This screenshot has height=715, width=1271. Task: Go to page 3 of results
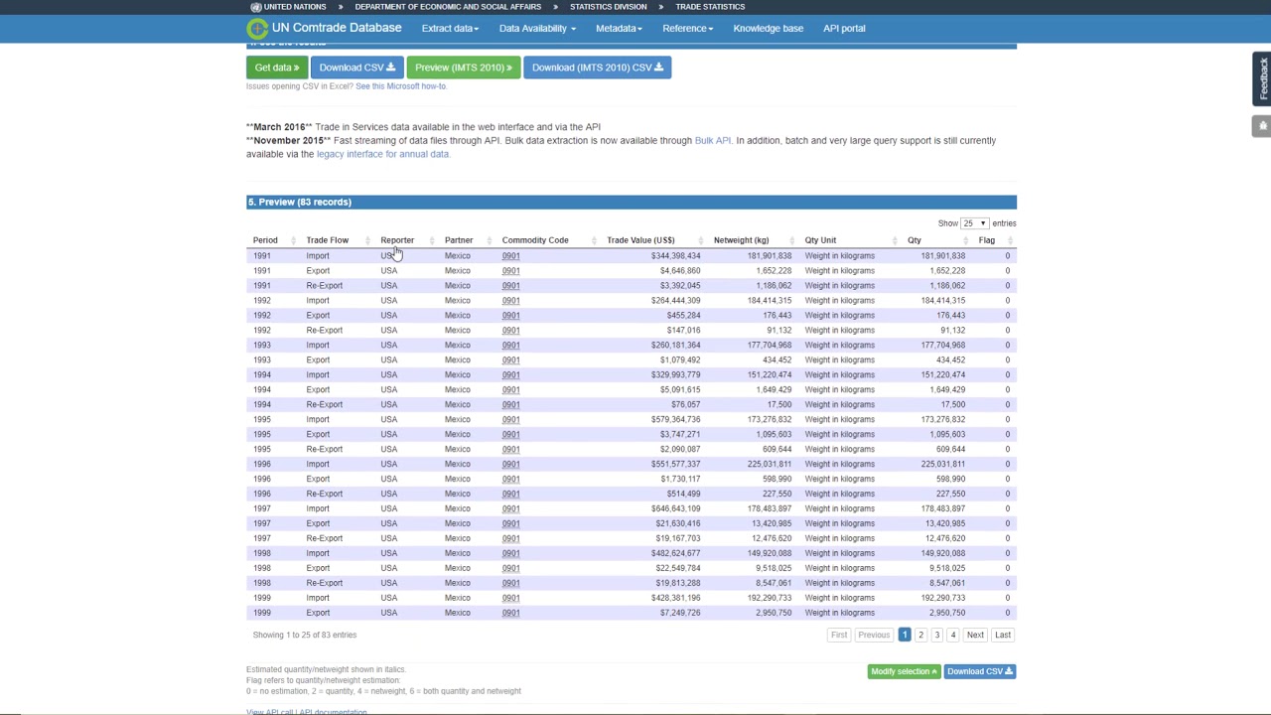(x=936, y=635)
